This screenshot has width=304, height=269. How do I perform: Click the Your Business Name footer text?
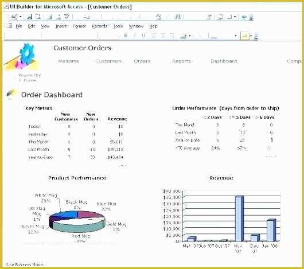point(24,264)
